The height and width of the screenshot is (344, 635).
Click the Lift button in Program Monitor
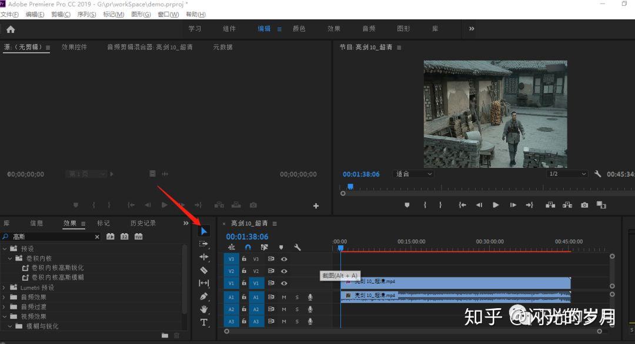tap(550, 205)
